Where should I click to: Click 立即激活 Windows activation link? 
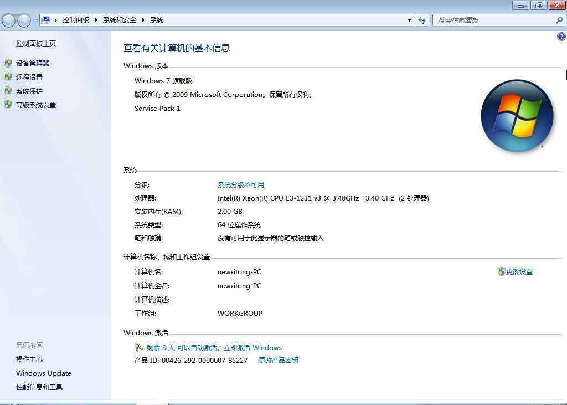tap(252, 347)
